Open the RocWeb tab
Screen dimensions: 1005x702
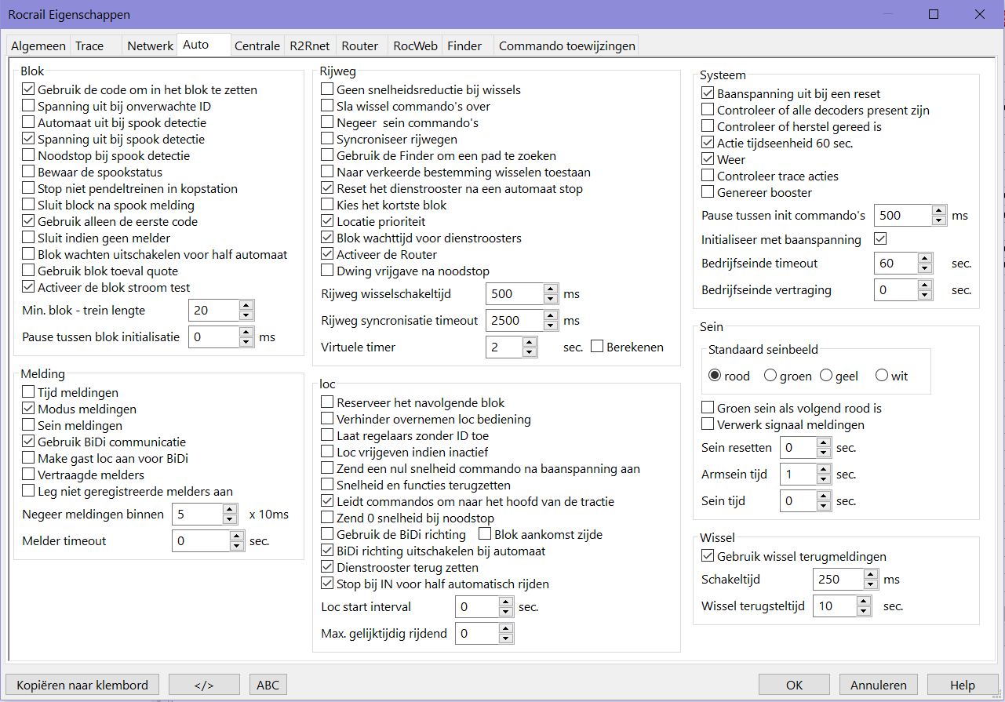point(415,46)
